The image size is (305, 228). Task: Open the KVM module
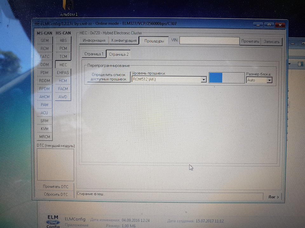44,129
